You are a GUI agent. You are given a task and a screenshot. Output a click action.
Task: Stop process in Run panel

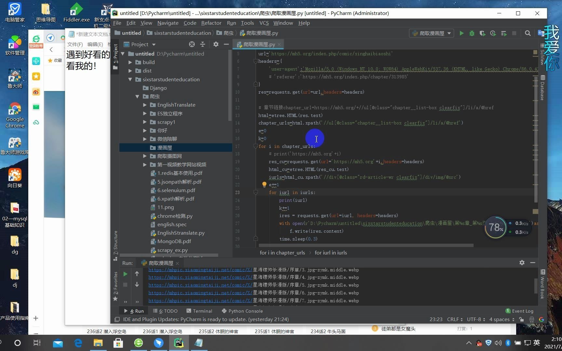tap(125, 285)
